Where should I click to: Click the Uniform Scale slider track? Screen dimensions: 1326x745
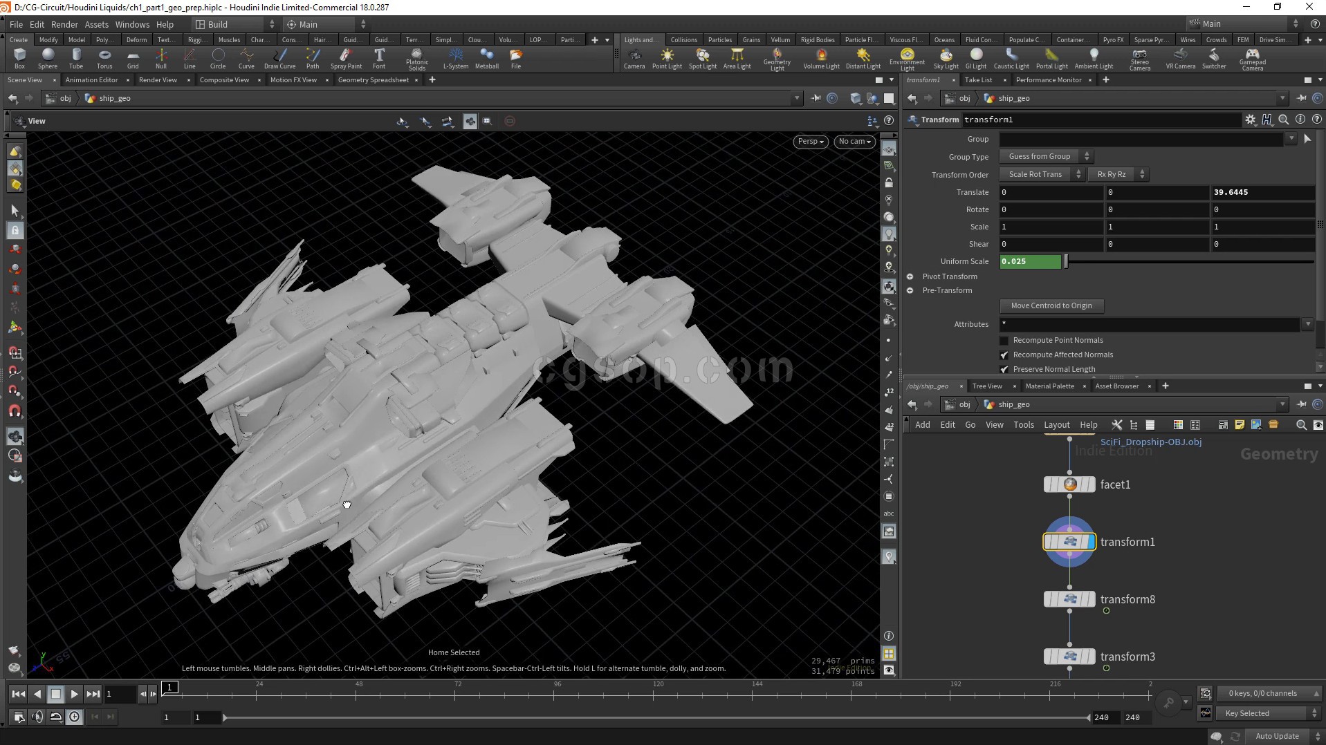point(1190,262)
